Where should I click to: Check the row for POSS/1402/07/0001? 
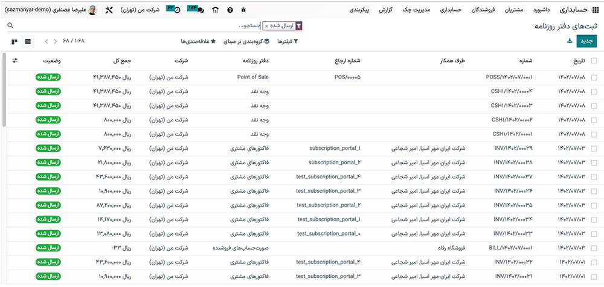click(594, 77)
